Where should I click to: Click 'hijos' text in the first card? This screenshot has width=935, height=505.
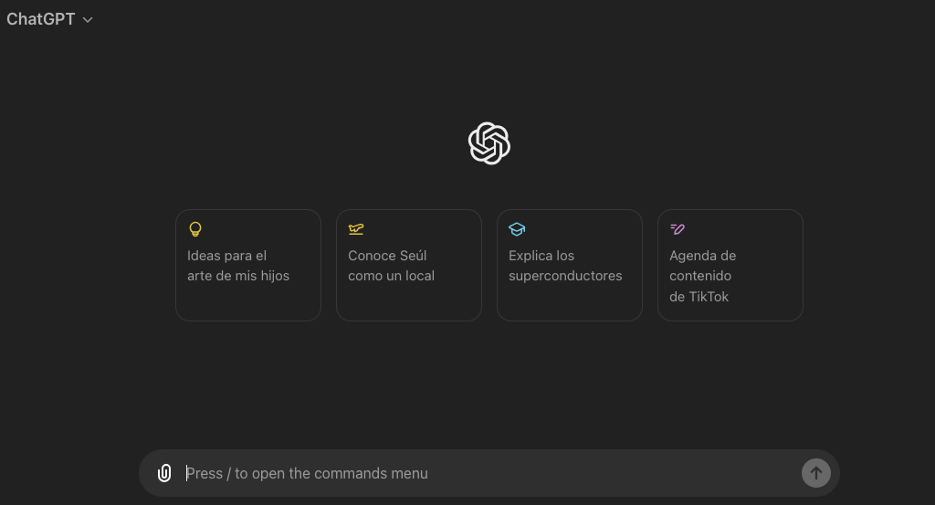275,276
